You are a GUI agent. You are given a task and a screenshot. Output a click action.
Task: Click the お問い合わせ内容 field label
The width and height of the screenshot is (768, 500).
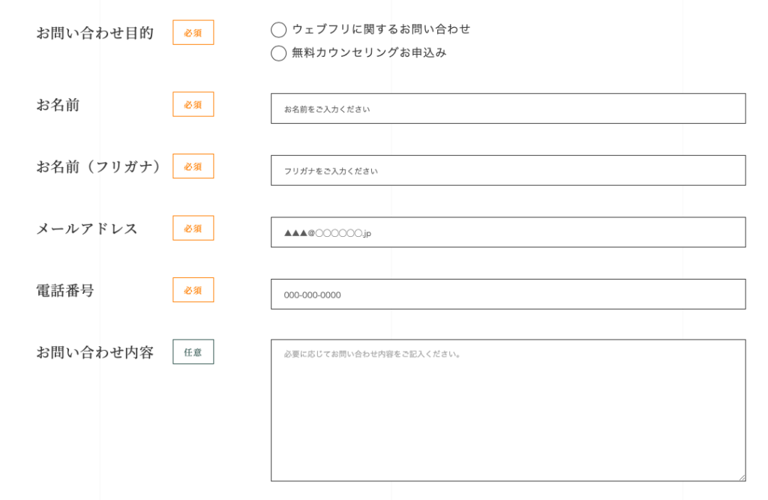95,352
